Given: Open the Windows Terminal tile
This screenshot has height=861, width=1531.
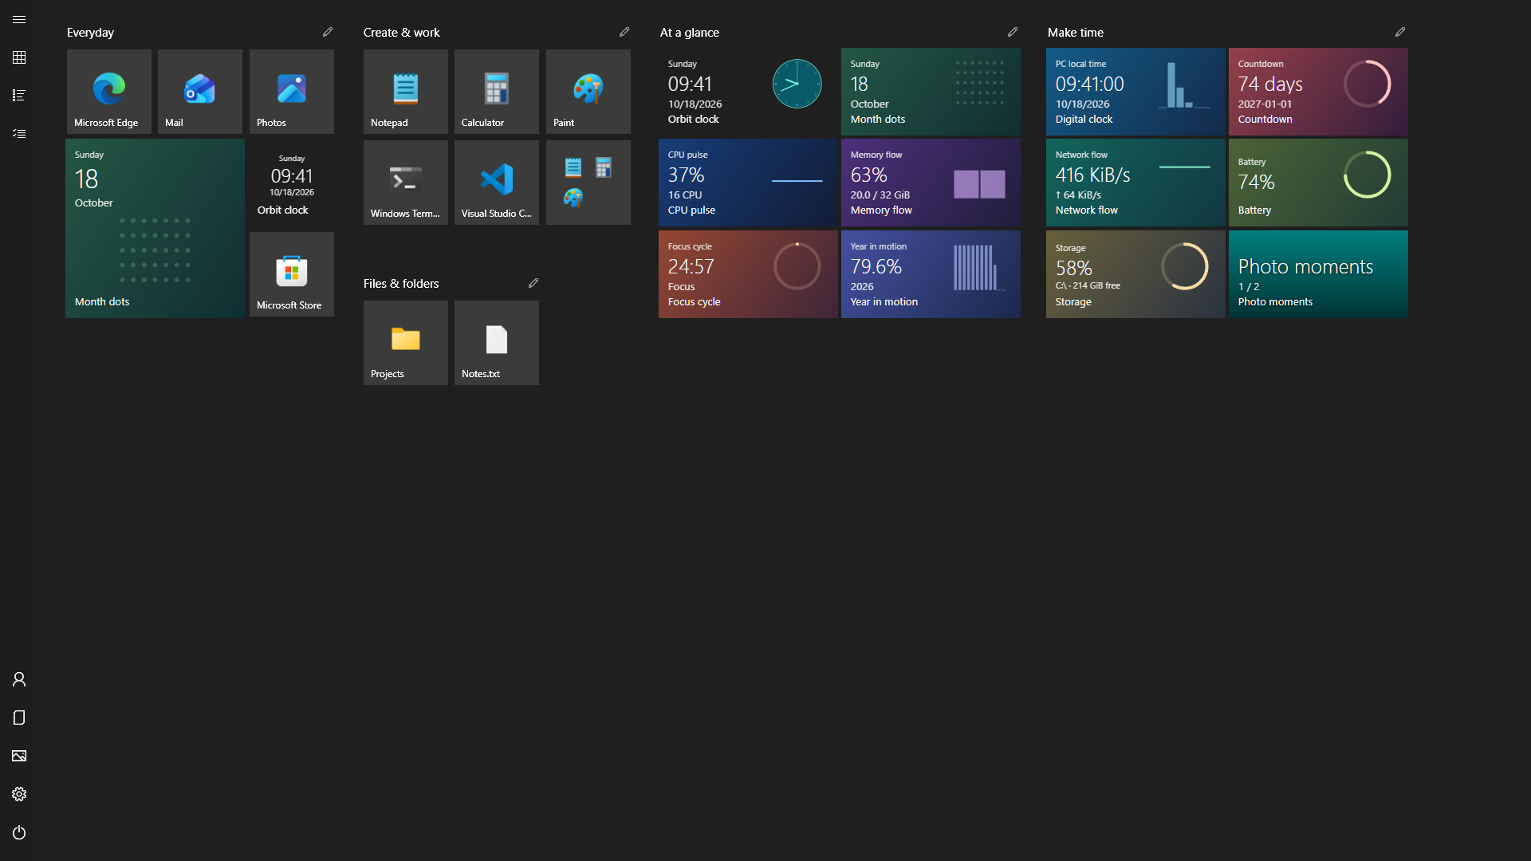Looking at the screenshot, I should coord(406,183).
